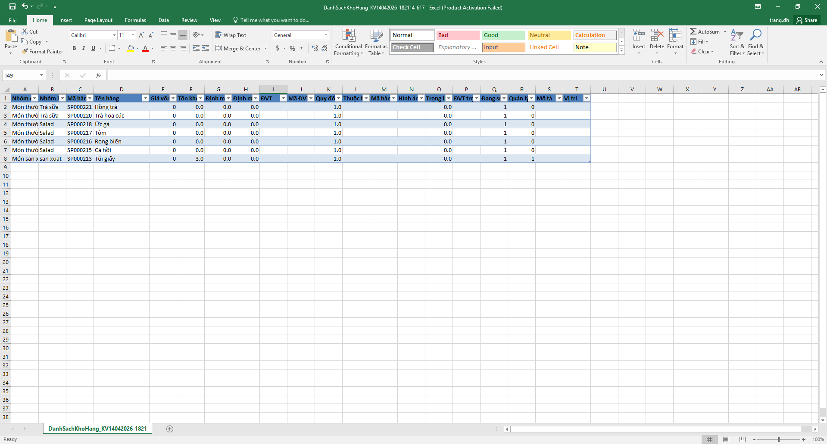Apply the red Font Color
This screenshot has height=444, width=827.
click(145, 48)
